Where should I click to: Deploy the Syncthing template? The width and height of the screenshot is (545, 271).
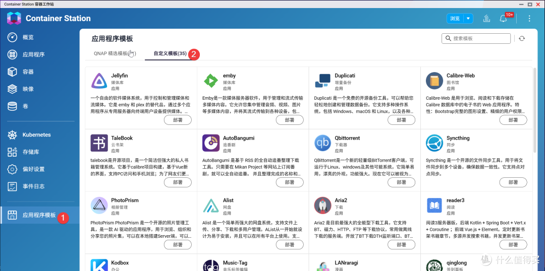pos(513,182)
